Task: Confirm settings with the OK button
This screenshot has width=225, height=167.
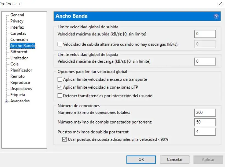Action: point(141,159)
